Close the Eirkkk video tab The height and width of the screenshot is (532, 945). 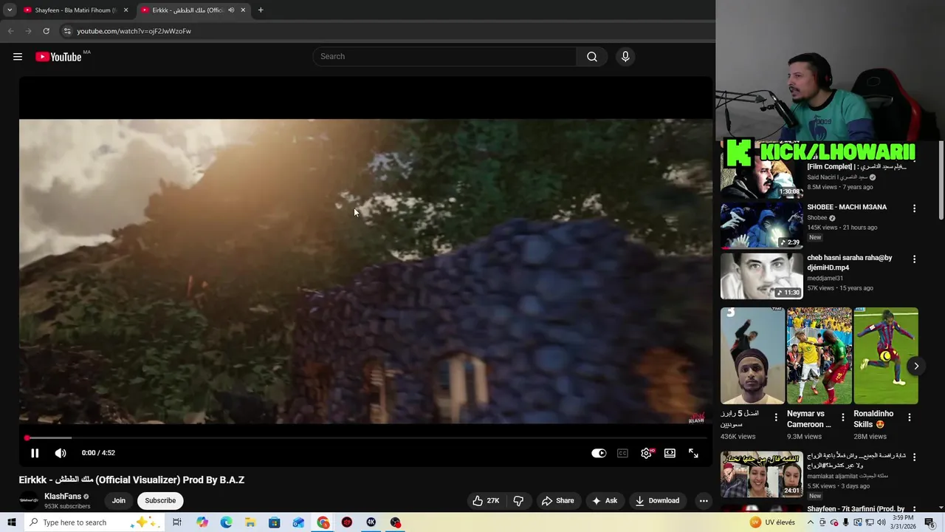[x=243, y=10]
